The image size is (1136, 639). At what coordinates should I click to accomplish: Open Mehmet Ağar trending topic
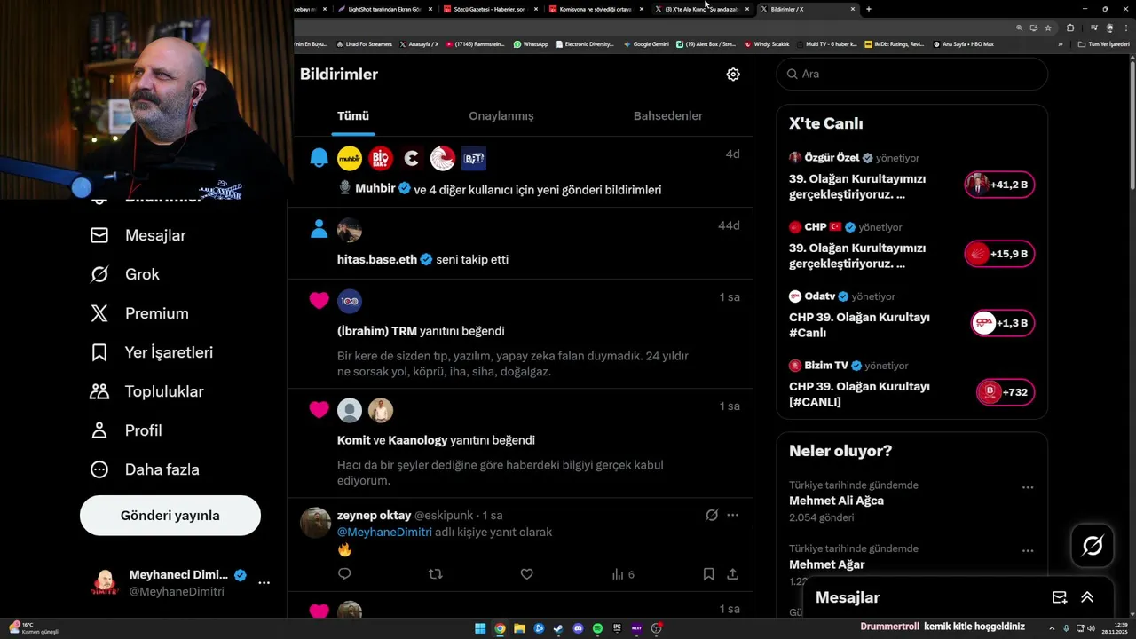pos(826,564)
